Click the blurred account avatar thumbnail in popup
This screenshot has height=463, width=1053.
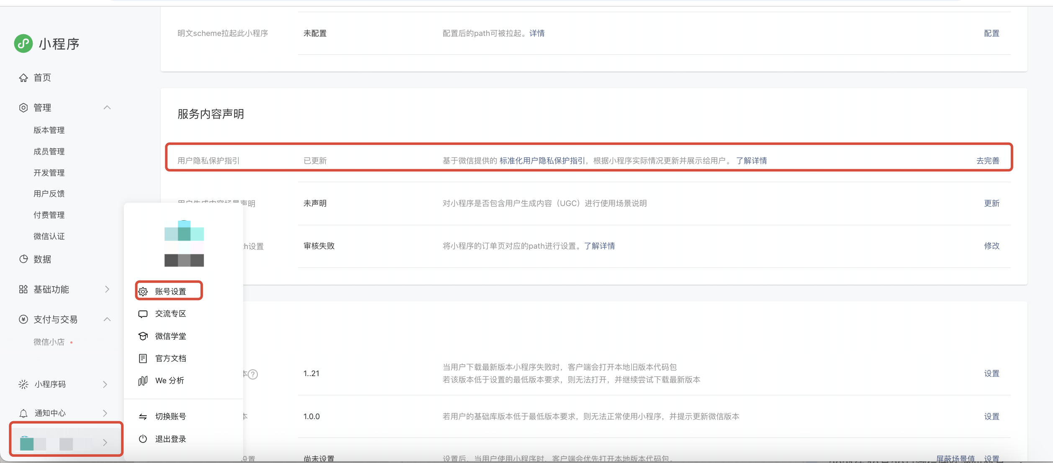tap(184, 243)
